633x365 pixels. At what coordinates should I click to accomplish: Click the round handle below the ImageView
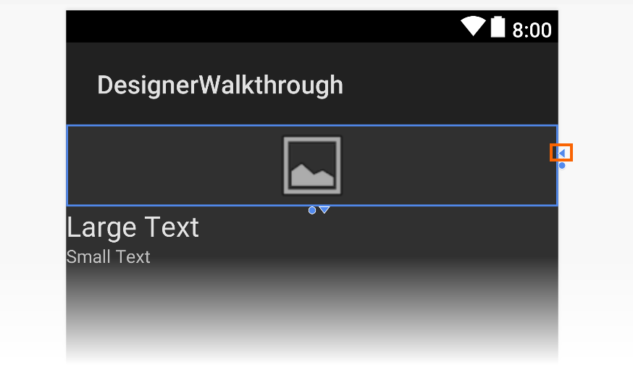312,211
